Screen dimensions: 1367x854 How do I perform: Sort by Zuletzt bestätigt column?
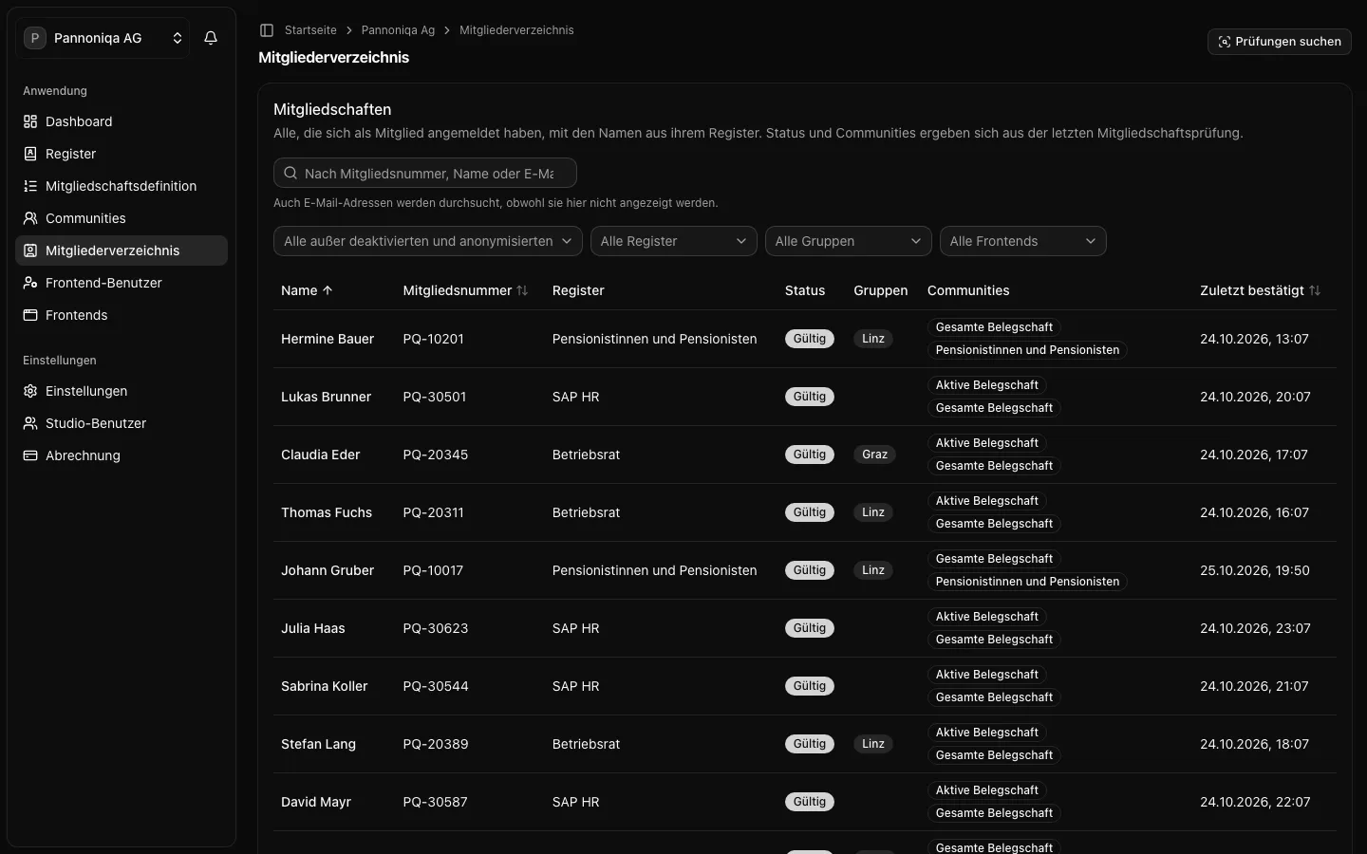pyautogui.click(x=1260, y=290)
